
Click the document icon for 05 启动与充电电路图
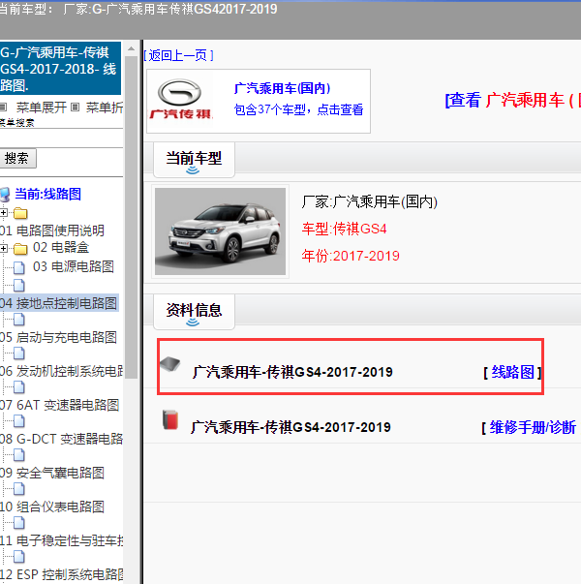(19, 320)
